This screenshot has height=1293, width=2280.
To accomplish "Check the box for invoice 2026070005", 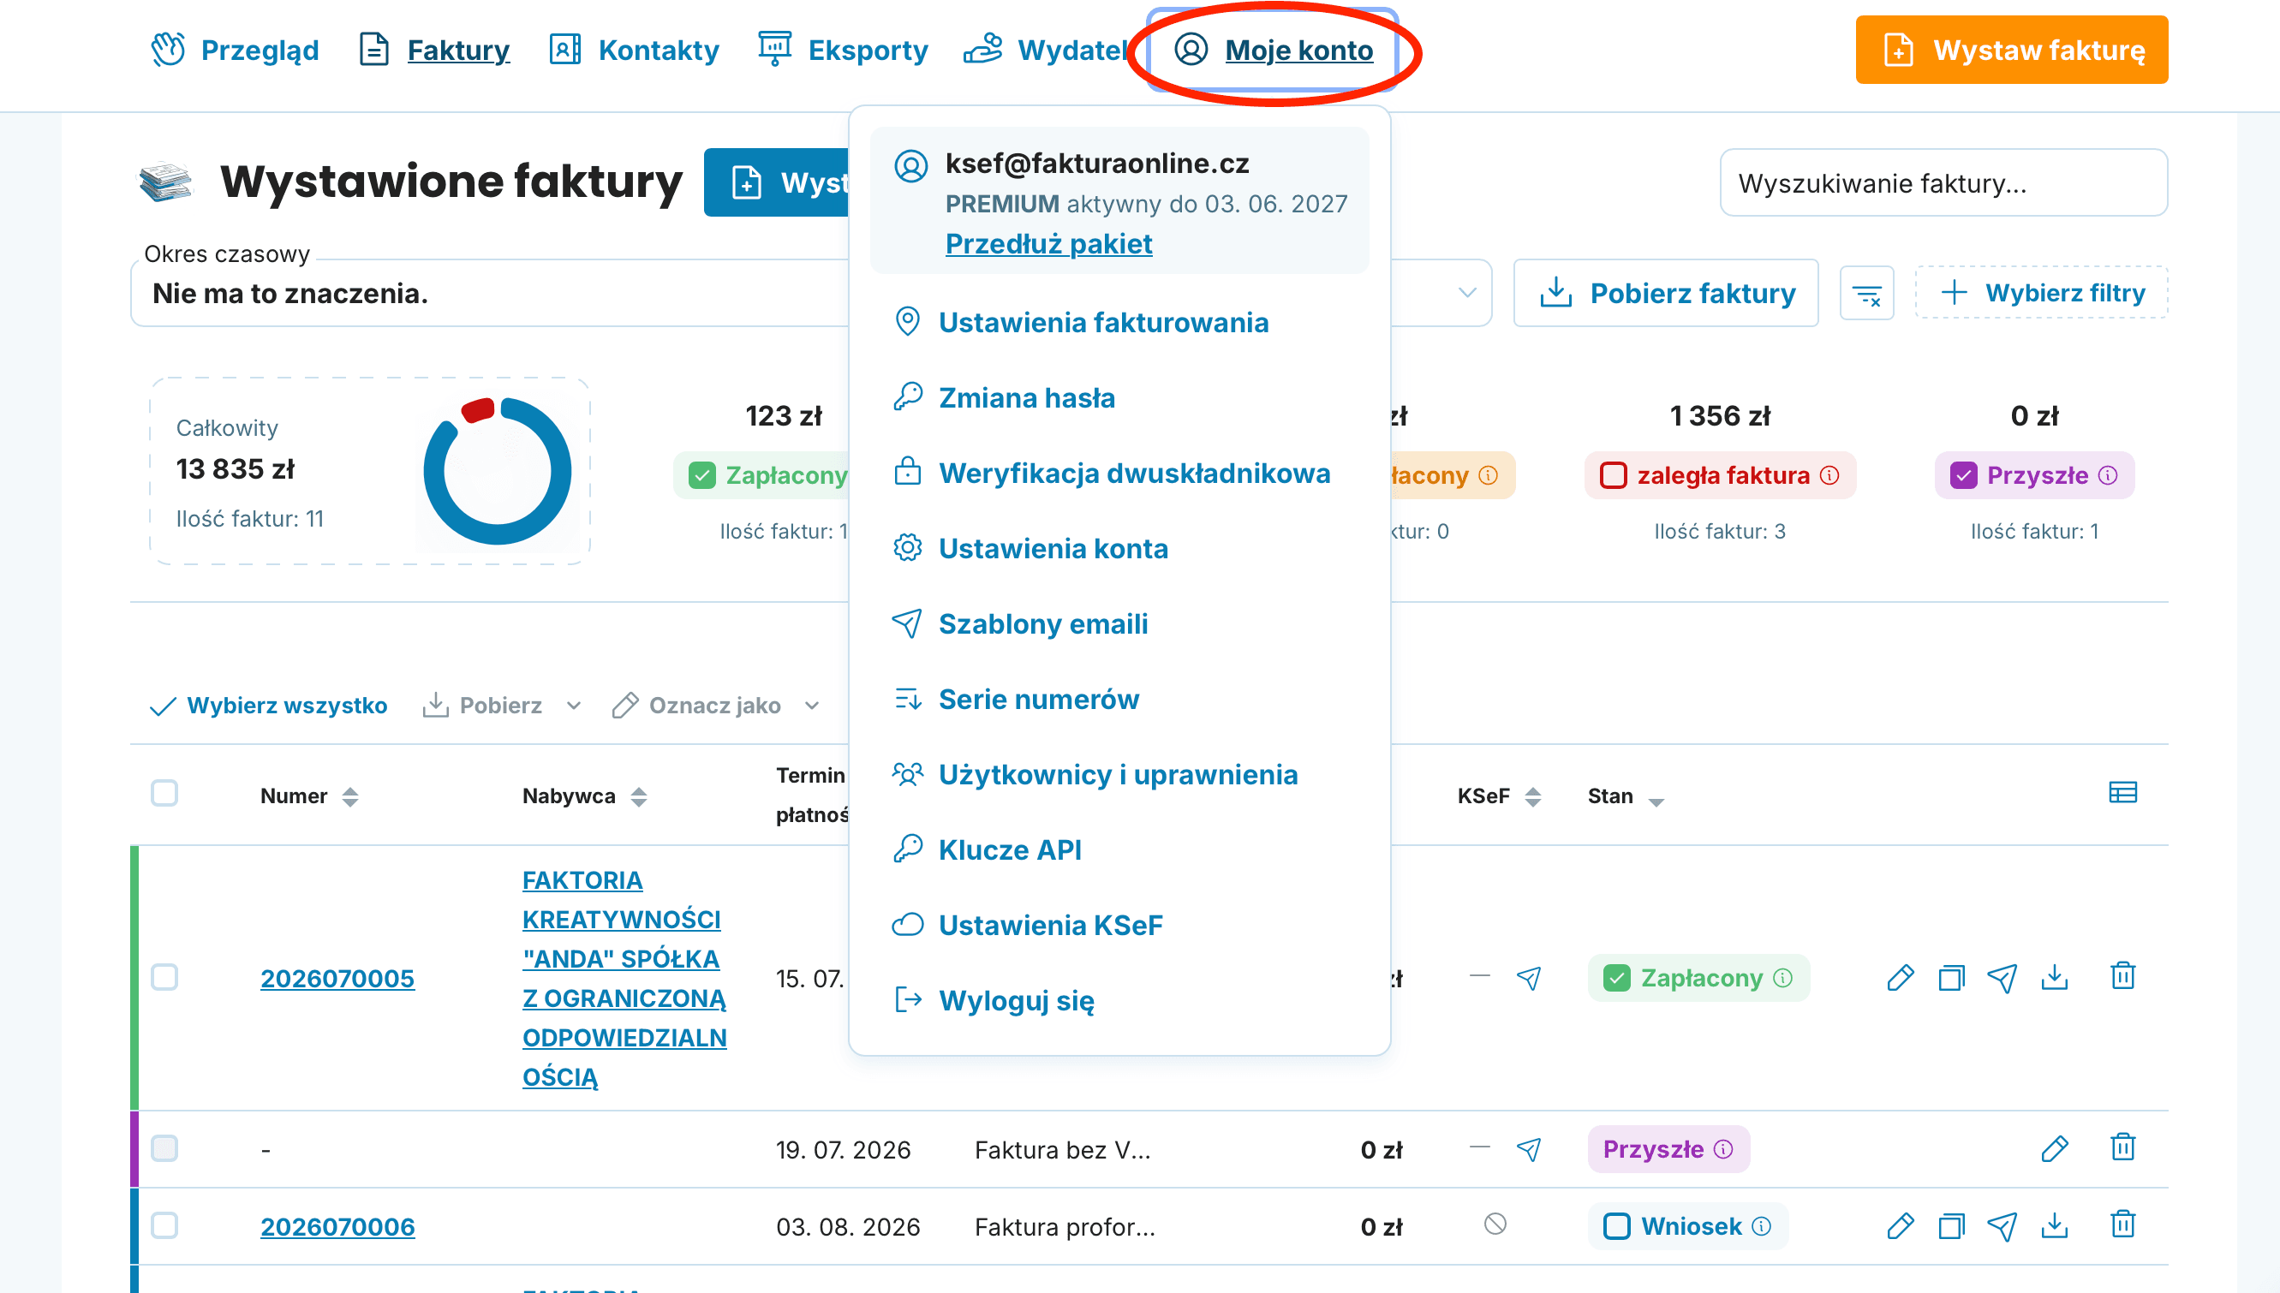I will (x=164, y=977).
